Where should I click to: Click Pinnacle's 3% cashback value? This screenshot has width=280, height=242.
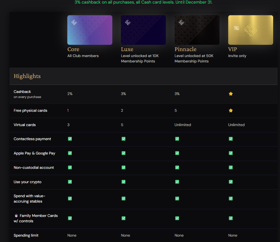[177, 94]
